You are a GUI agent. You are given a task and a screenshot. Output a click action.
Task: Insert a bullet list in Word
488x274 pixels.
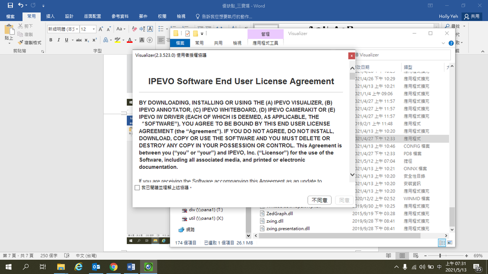(161, 29)
